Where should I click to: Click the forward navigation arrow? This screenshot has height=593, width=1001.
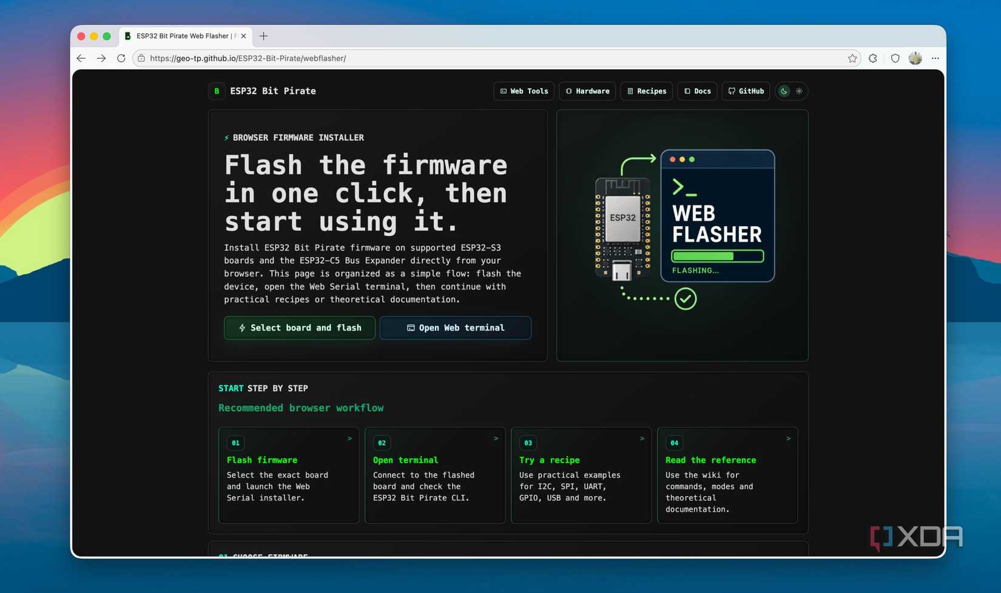point(101,58)
